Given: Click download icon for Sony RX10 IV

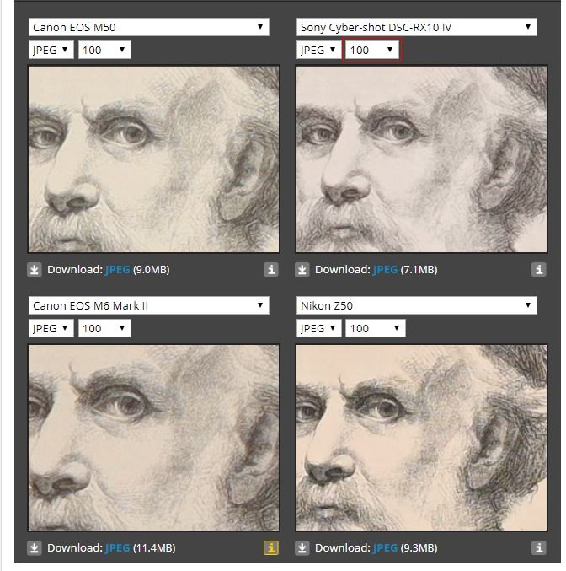Looking at the screenshot, I should pos(302,270).
